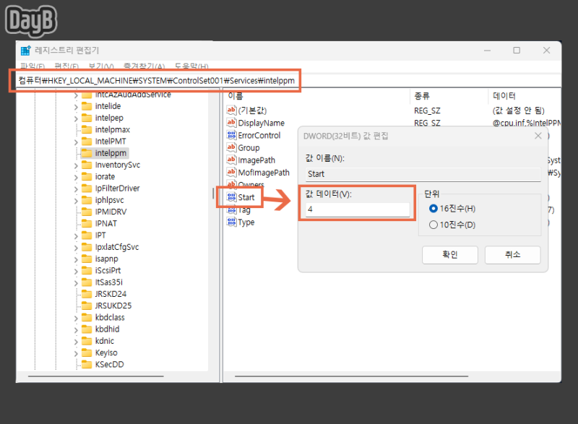578x424 pixels.
Task: Click the isapnp folder icon
Action: coord(87,259)
